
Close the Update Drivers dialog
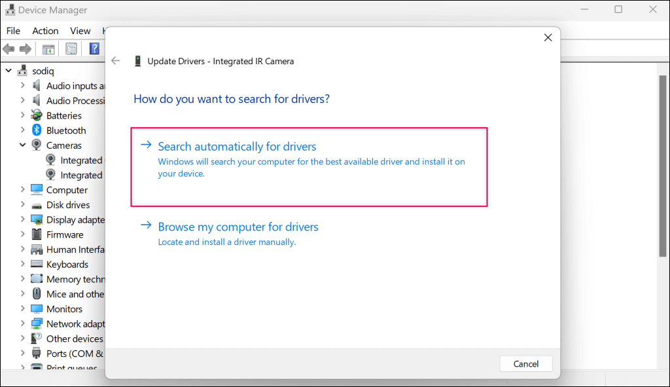point(548,38)
